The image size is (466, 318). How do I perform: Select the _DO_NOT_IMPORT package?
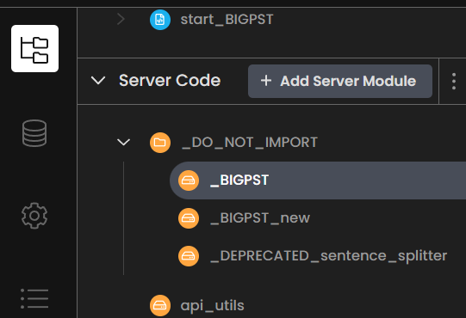click(250, 143)
